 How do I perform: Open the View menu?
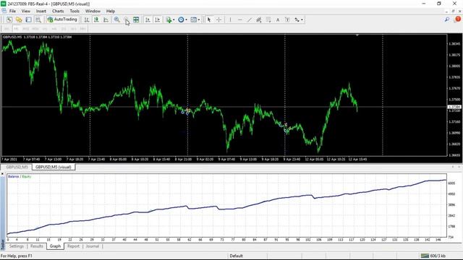point(26,11)
